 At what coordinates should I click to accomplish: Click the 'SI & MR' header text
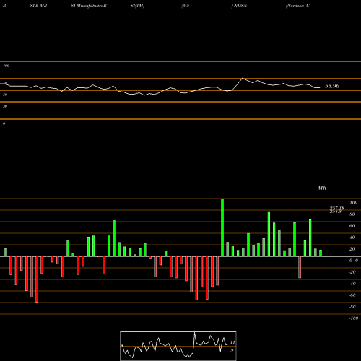point(38,6)
